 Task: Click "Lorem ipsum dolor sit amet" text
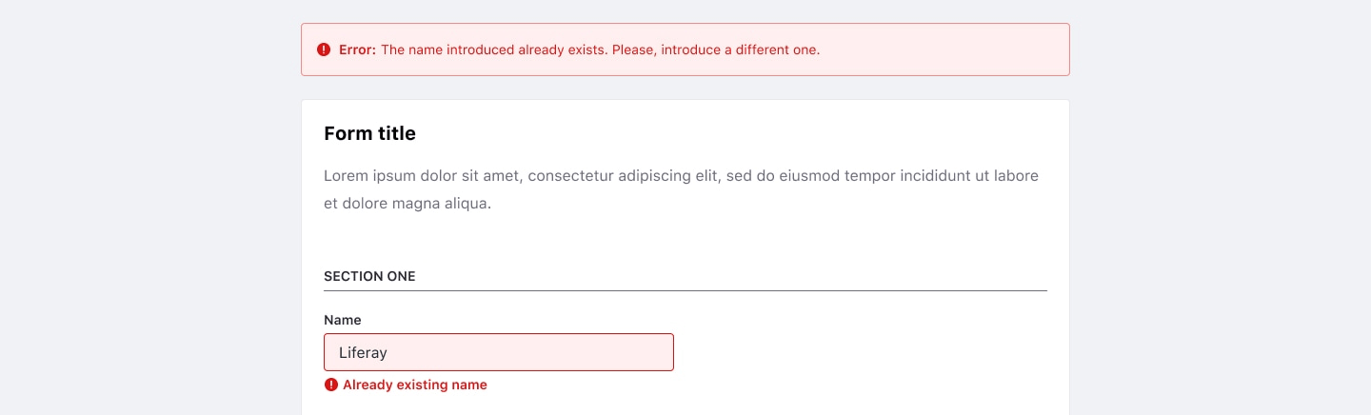[x=422, y=175]
